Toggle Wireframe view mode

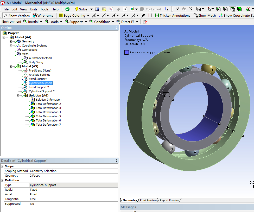(x=43, y=16)
